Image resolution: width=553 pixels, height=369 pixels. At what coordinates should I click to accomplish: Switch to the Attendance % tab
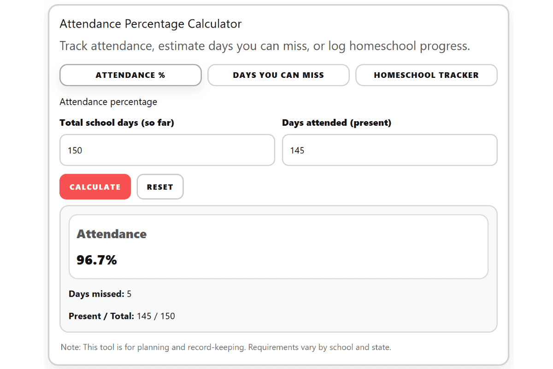click(130, 75)
